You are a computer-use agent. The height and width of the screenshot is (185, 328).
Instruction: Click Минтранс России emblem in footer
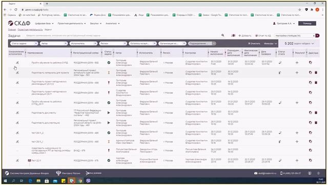(58, 173)
